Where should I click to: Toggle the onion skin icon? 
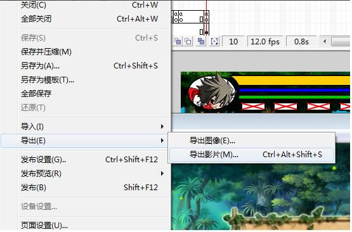tap(178, 41)
